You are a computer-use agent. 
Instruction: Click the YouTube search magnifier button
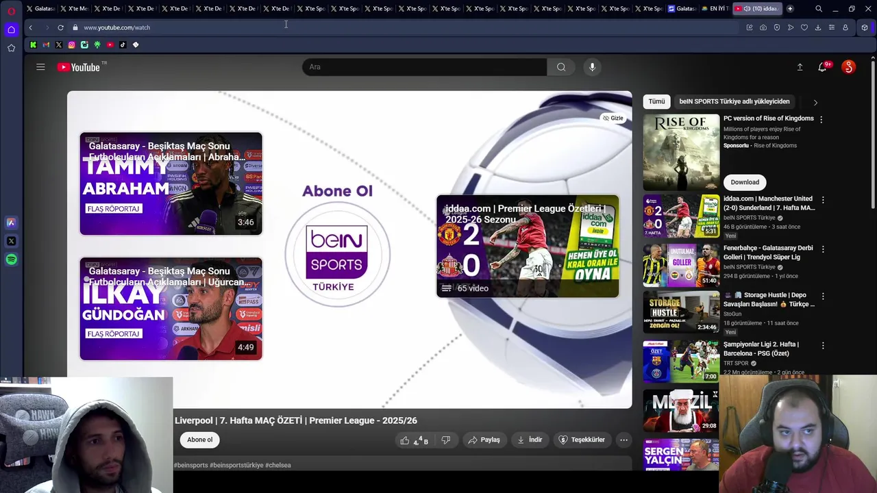click(x=561, y=67)
